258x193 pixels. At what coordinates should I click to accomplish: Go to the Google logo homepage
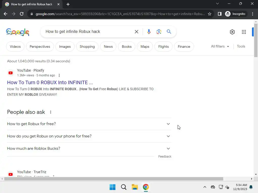coord(18,32)
